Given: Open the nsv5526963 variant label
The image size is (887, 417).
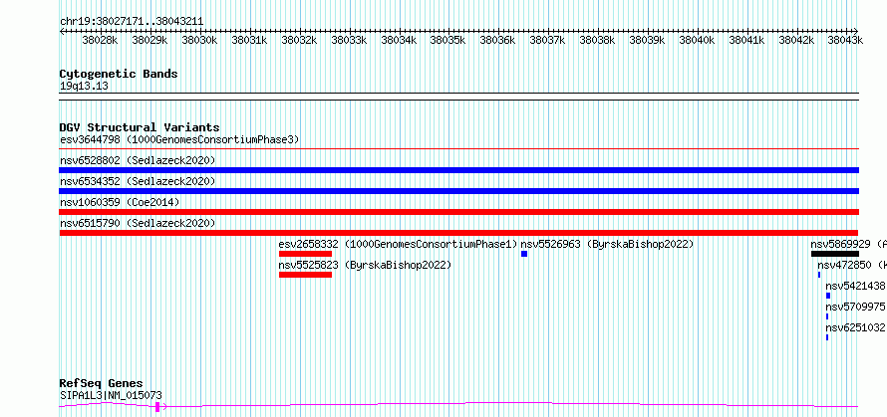Looking at the screenshot, I should (x=607, y=244).
